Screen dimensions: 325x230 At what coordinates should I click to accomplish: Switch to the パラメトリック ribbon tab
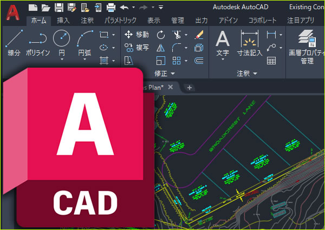(x=120, y=21)
